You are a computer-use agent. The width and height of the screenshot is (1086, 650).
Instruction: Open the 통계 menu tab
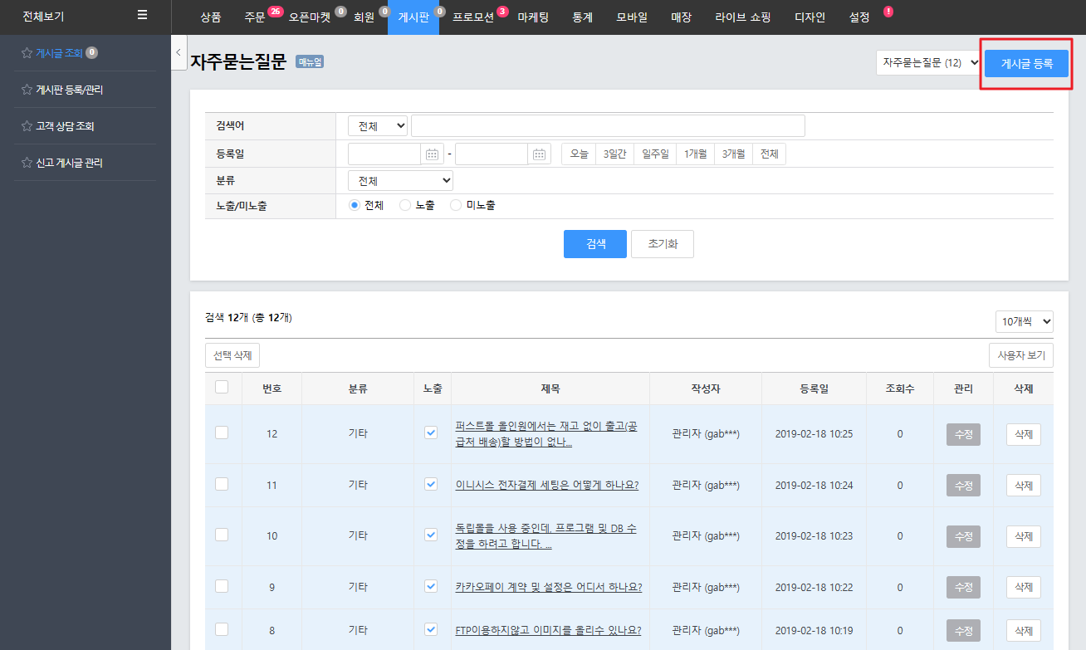[582, 17]
